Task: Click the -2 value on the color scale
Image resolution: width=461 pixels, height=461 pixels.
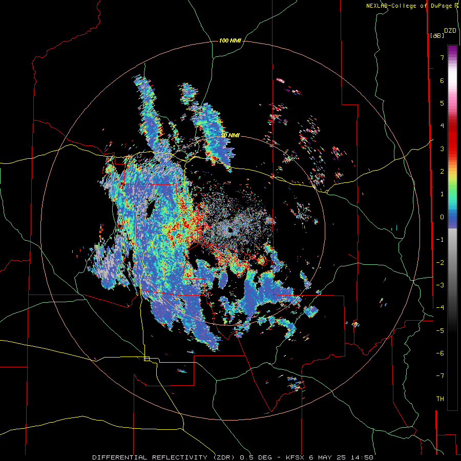Action: point(440,263)
